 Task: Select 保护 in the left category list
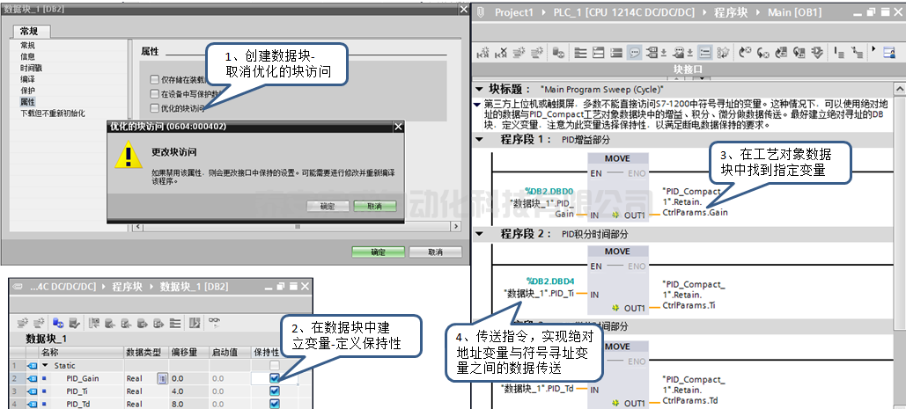coord(28,91)
